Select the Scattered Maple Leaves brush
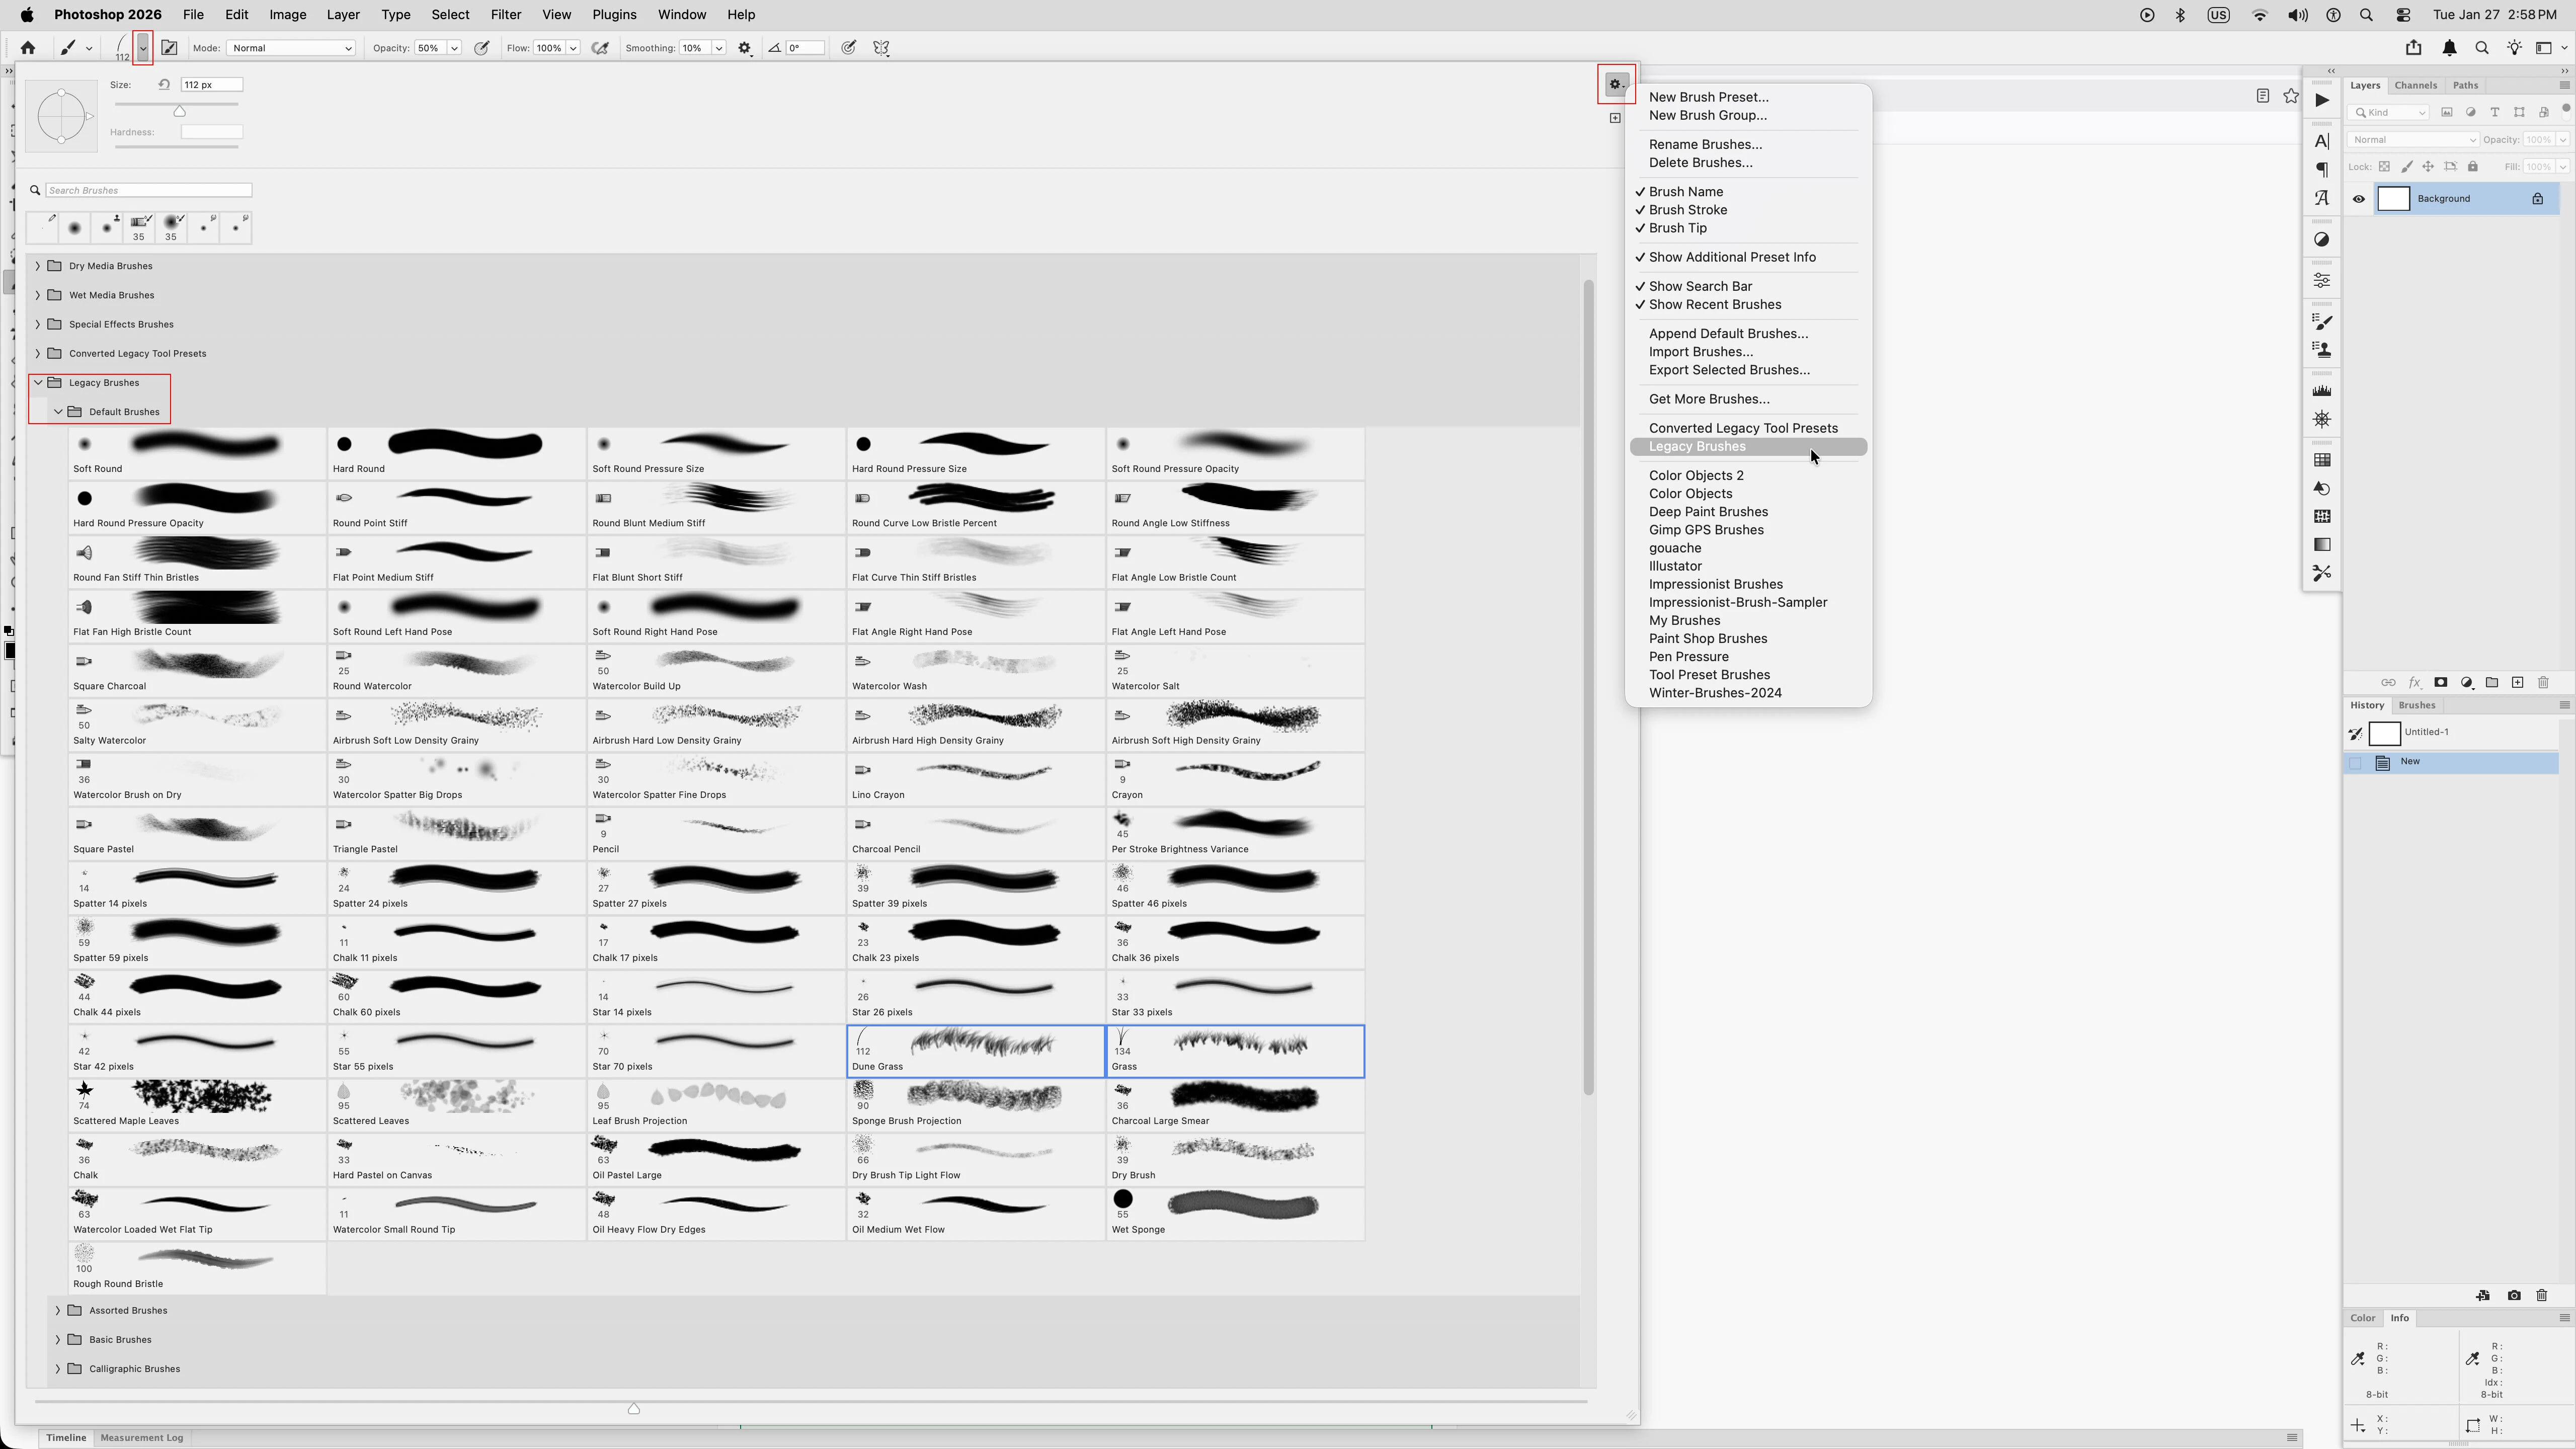The height and width of the screenshot is (1449, 2576). point(196,1104)
